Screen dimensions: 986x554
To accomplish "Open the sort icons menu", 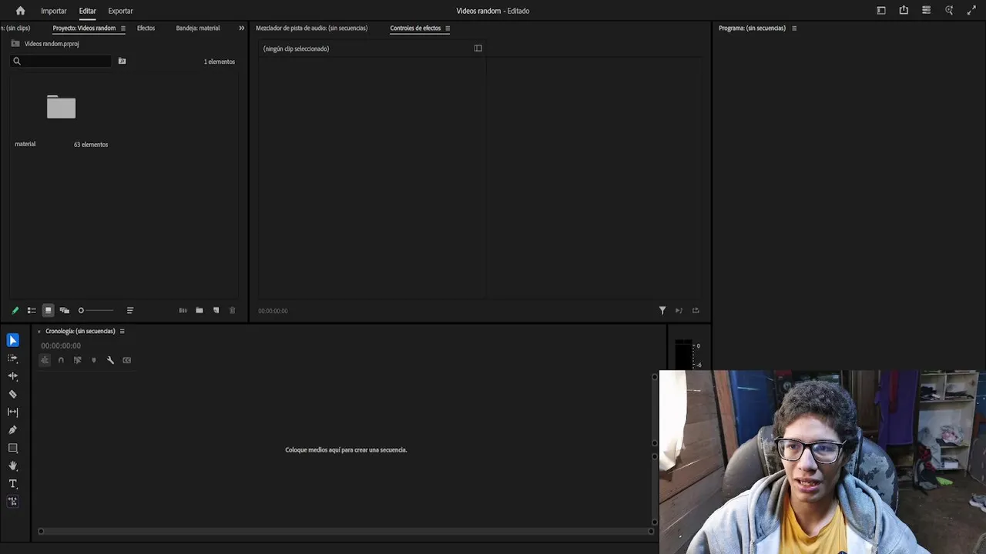I will pyautogui.click(x=130, y=311).
